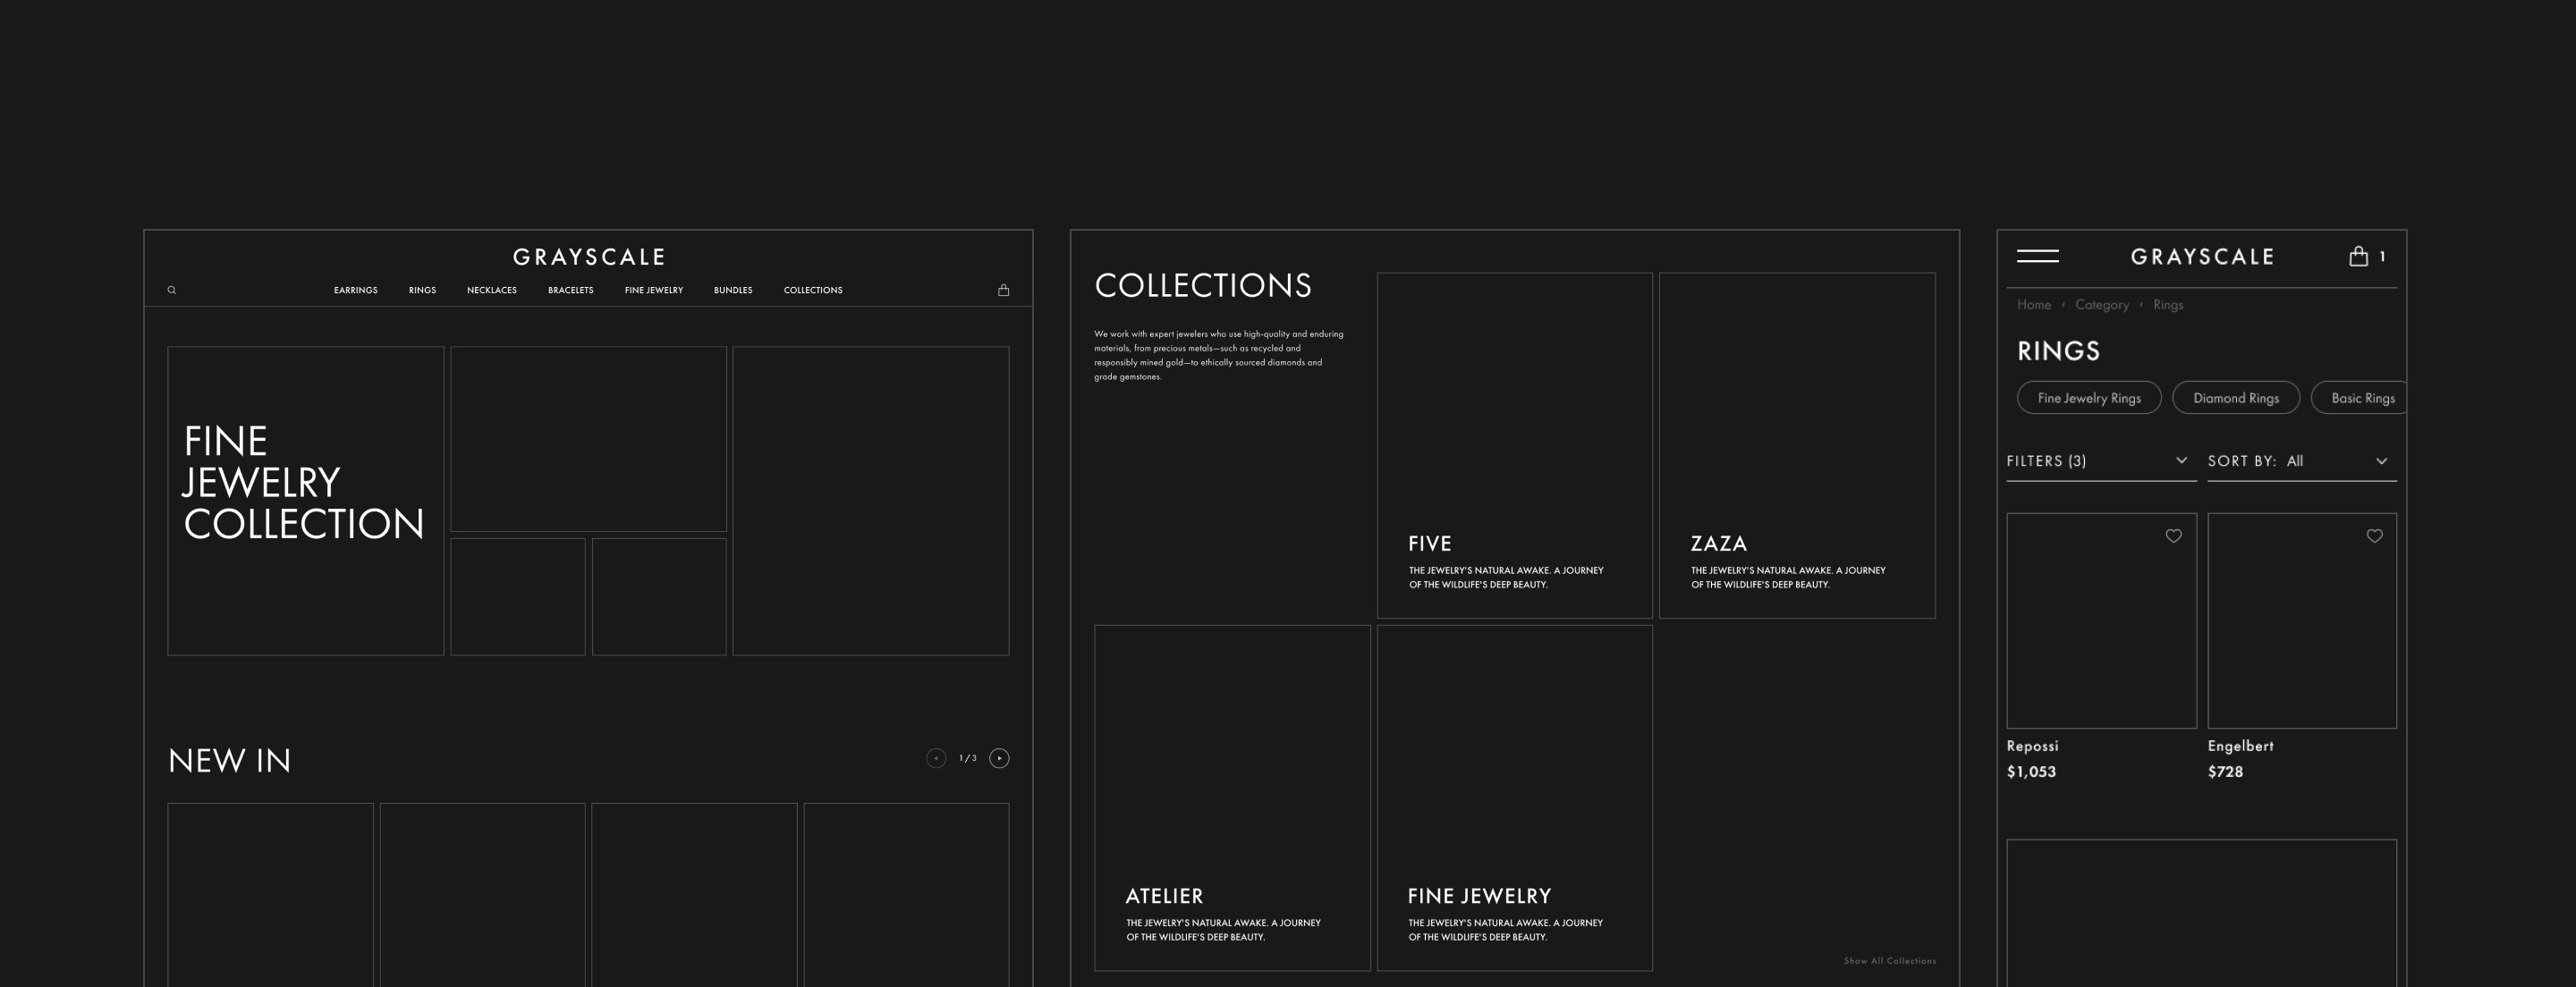This screenshot has height=987, width=2576.
Task: Open the shopping bag icon in desktop navigation
Action: (1003, 290)
